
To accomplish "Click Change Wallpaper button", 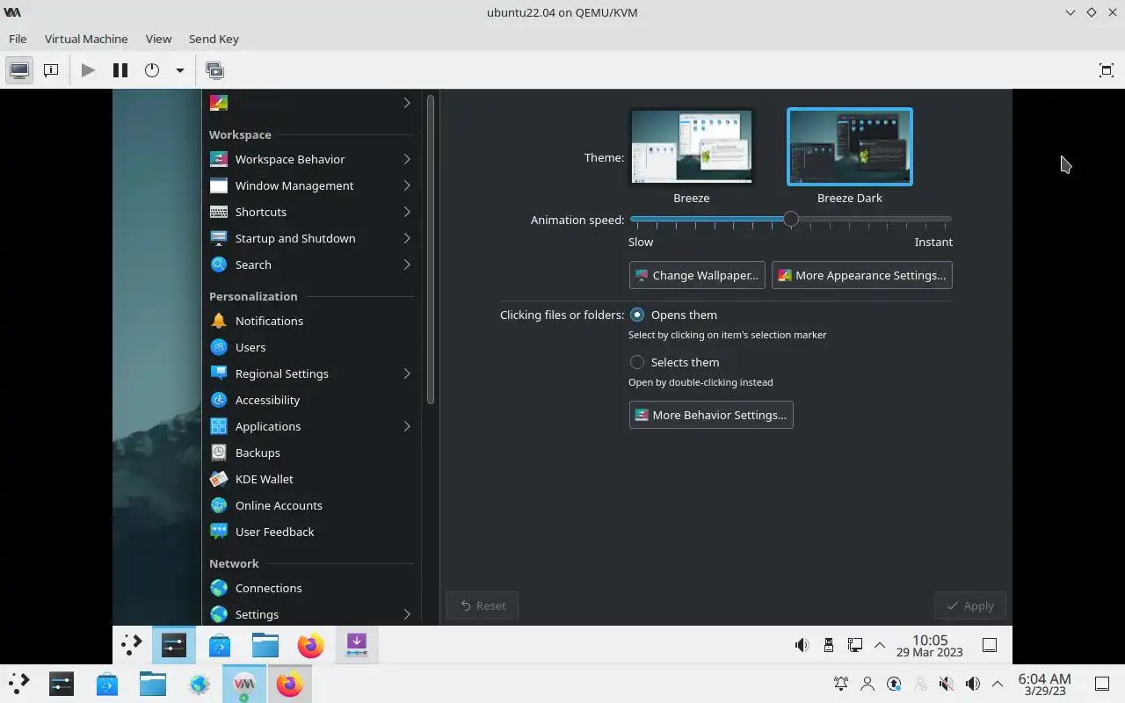I will point(697,275).
